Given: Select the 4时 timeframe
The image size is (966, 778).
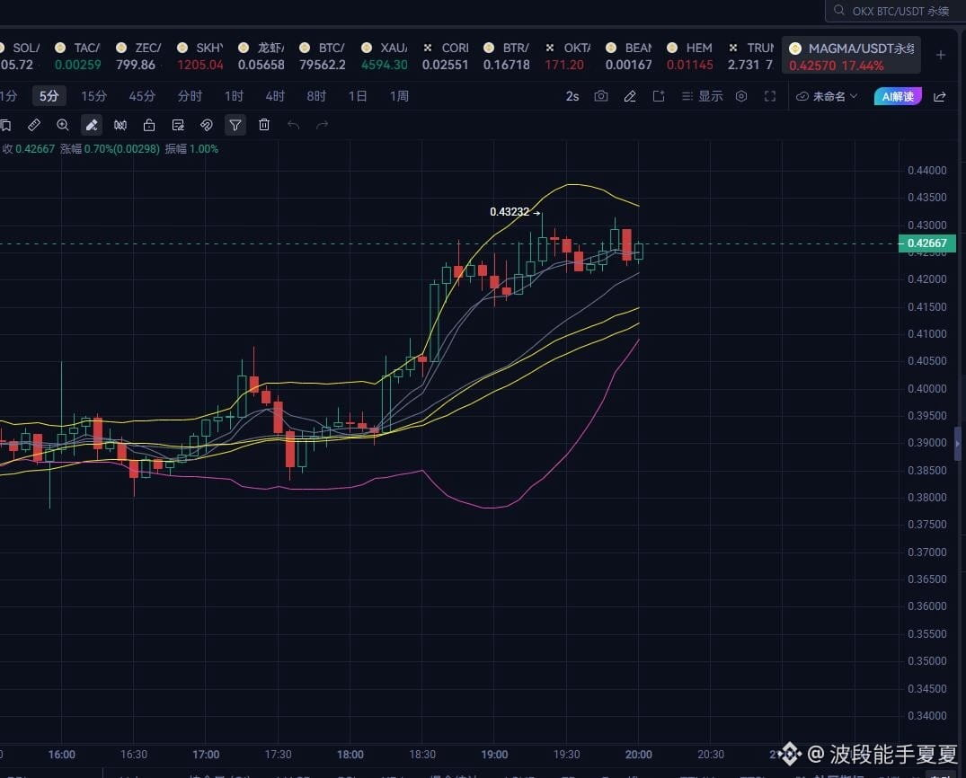Looking at the screenshot, I should click(275, 96).
